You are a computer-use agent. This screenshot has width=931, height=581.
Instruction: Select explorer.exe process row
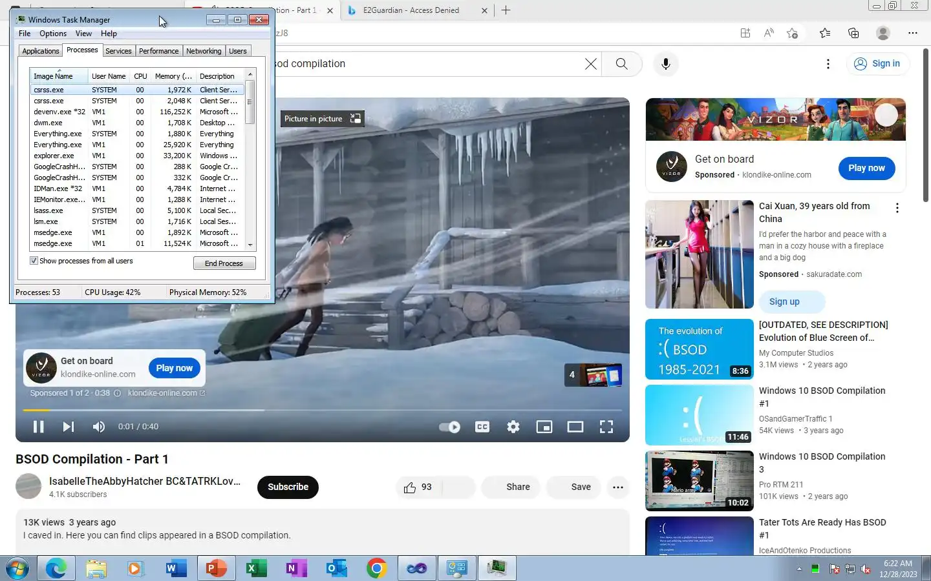(x=138, y=156)
